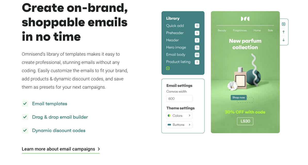Move block up with the up arrow icon
The width and height of the screenshot is (308, 165).
(x=283, y=32)
